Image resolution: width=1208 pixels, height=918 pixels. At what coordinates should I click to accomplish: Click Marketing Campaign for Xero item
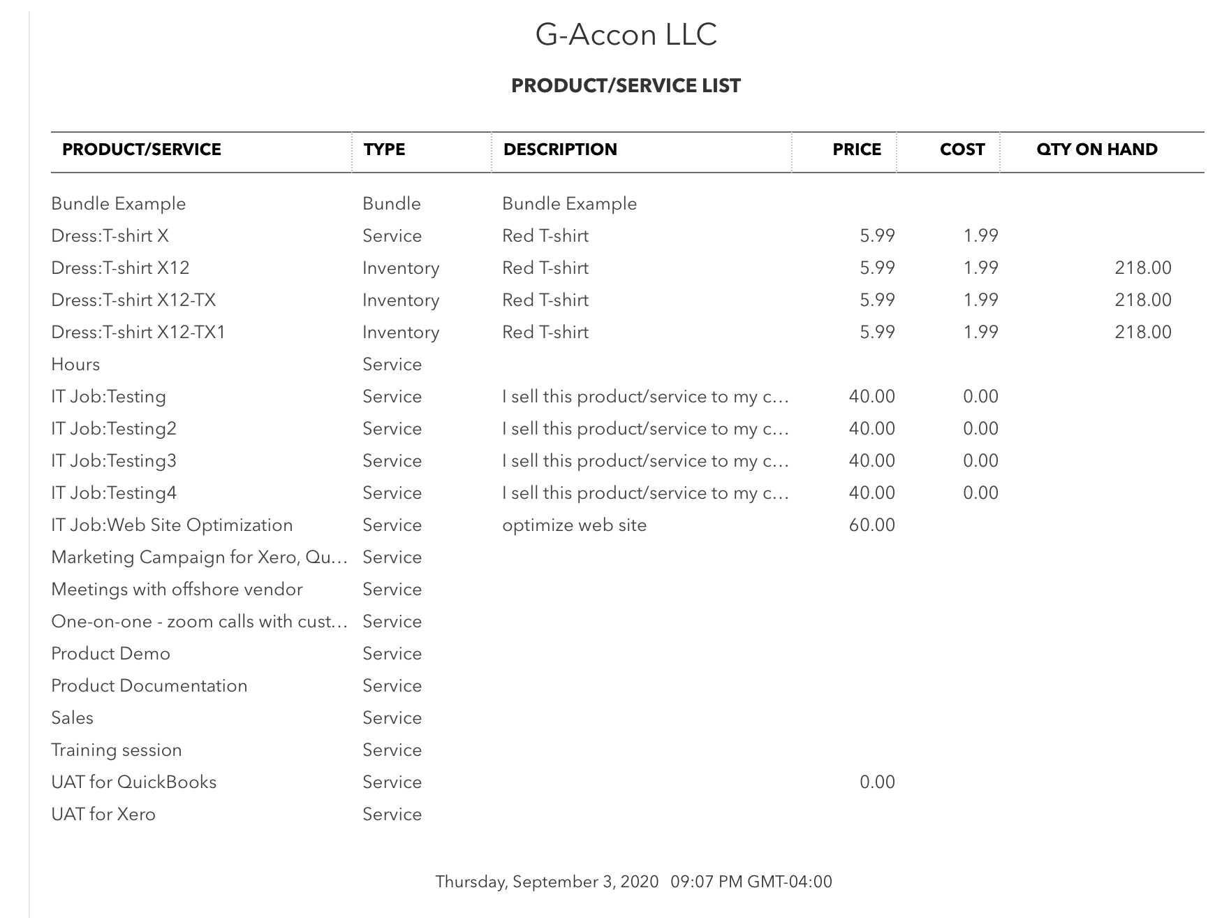point(199,558)
